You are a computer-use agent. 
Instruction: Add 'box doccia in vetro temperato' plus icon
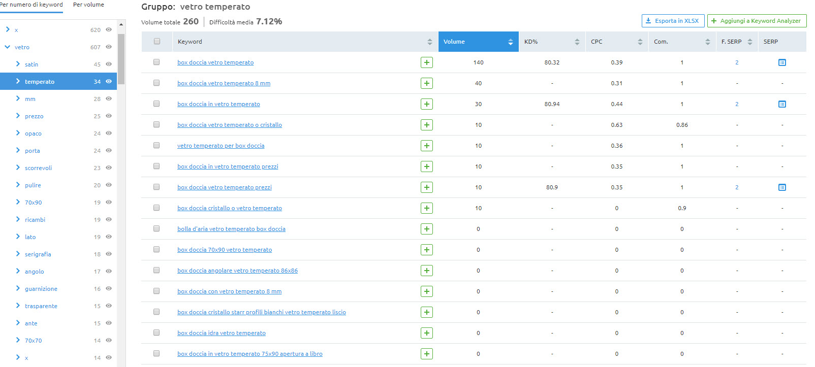point(427,104)
